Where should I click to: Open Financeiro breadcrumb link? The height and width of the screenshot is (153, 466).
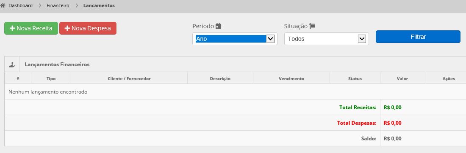pos(58,5)
